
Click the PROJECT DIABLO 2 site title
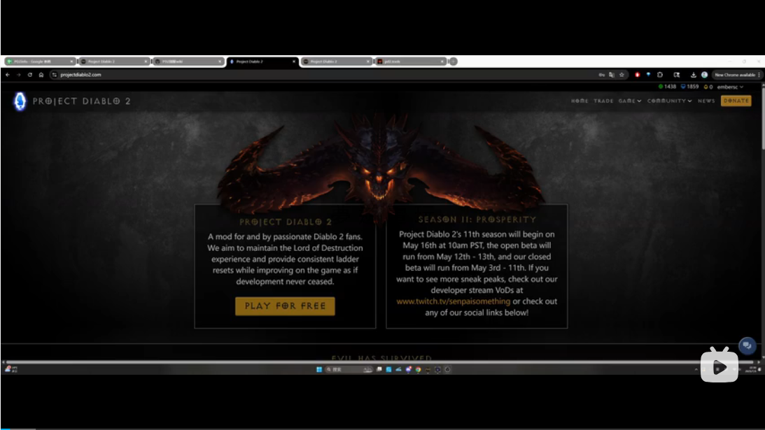tap(81, 101)
